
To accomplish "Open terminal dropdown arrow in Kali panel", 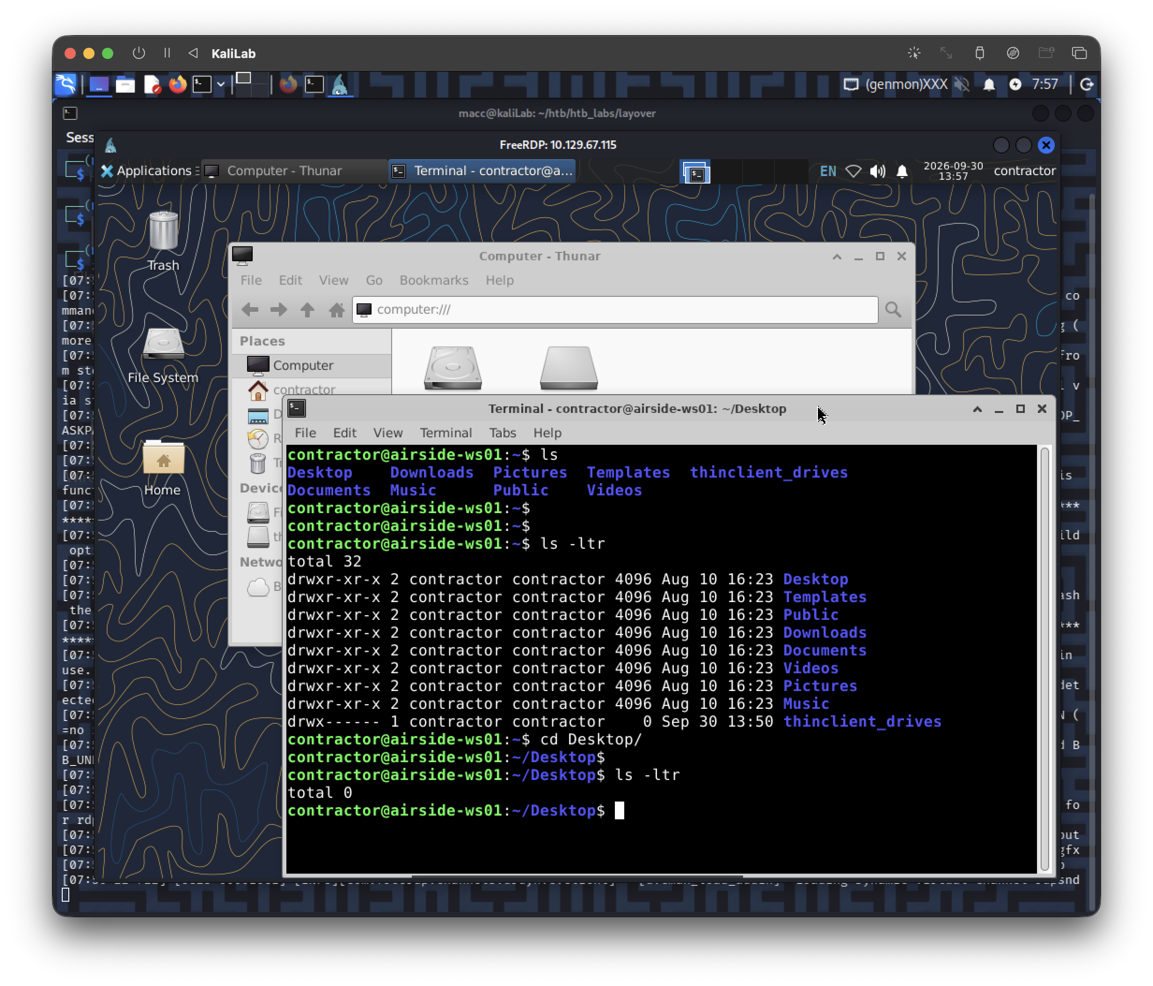I will 221,85.
